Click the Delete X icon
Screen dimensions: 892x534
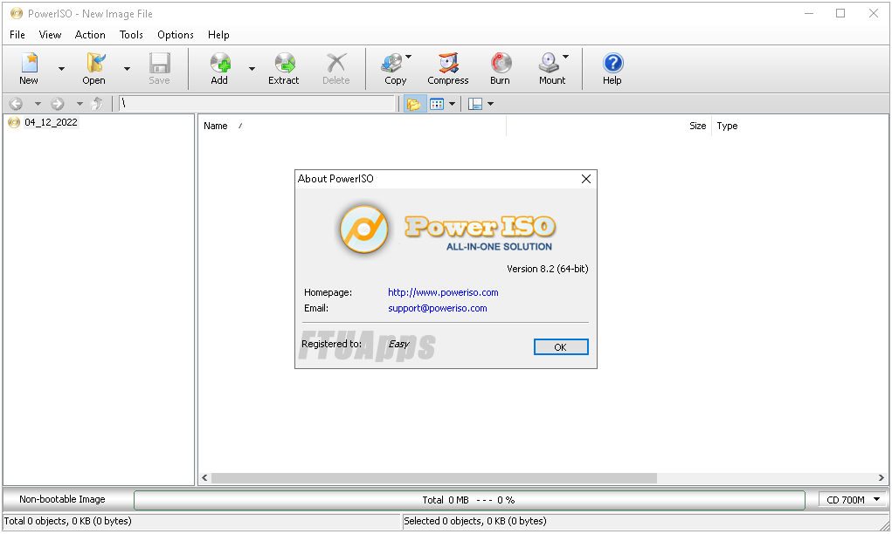[336, 63]
